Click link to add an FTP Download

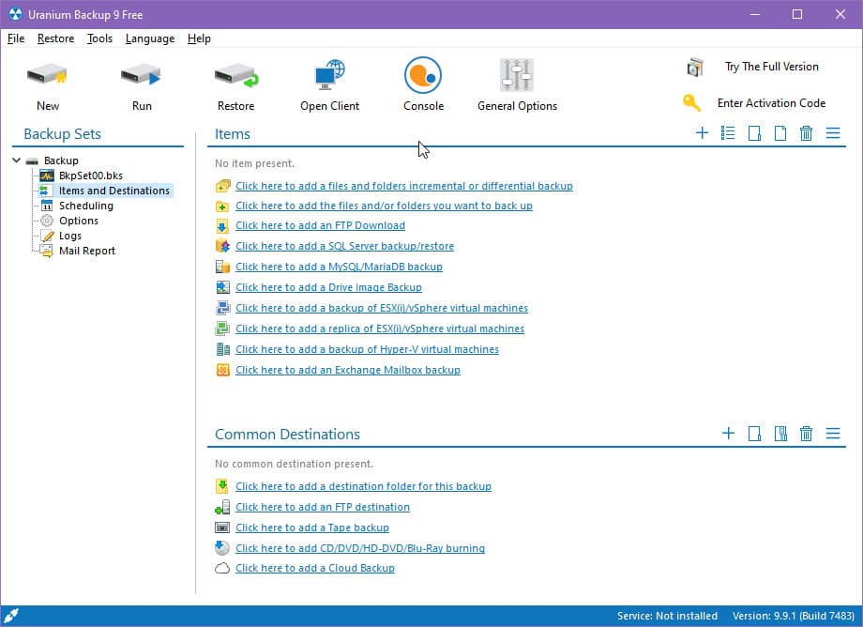tap(320, 225)
